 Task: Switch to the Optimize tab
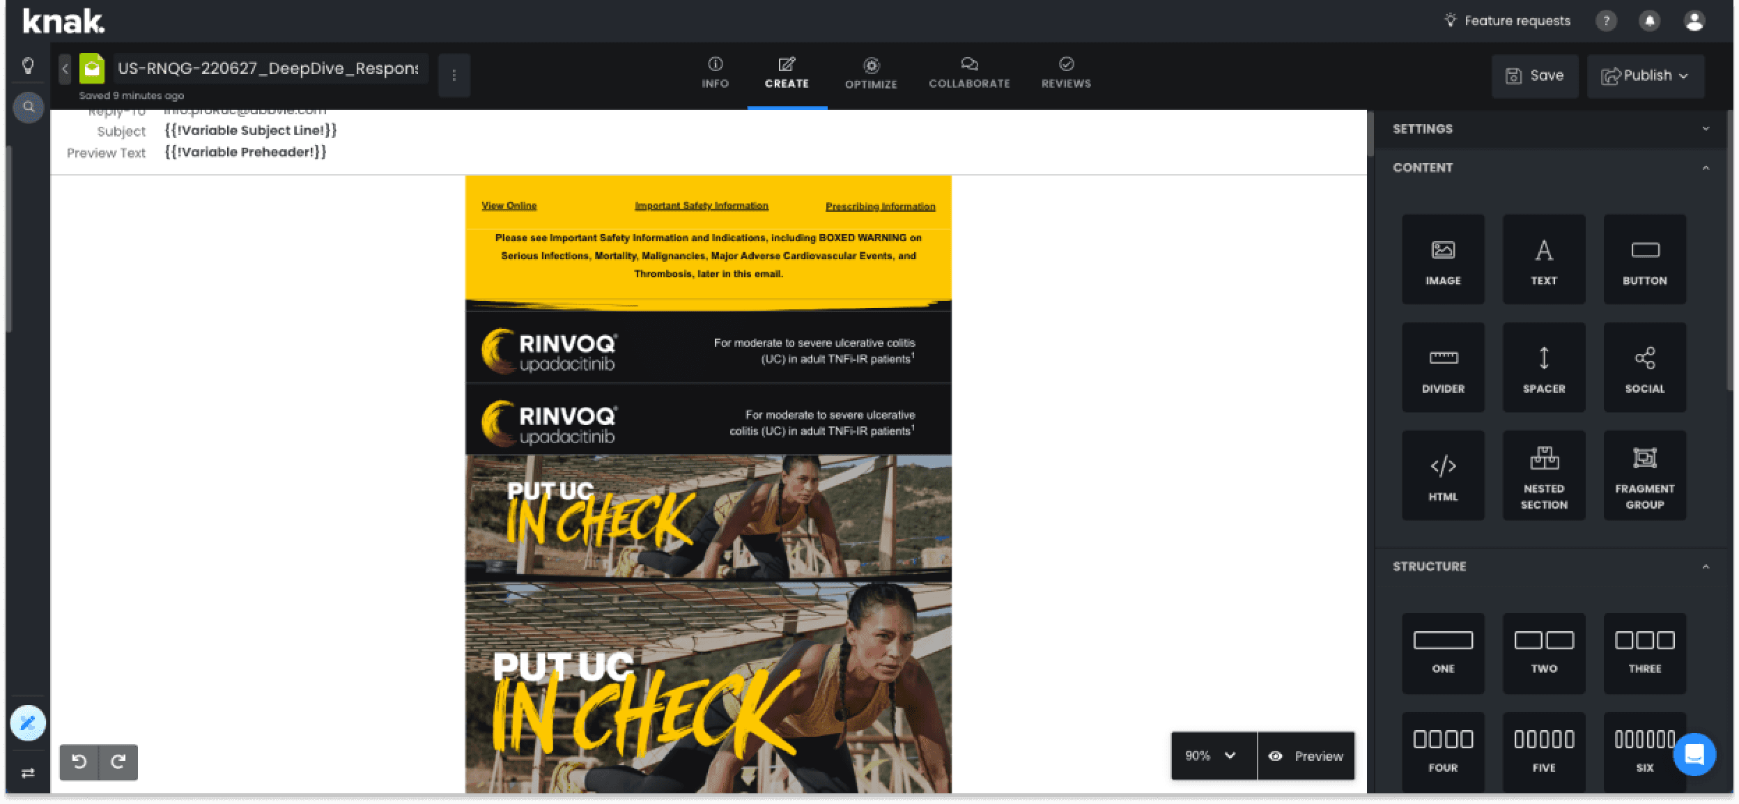(870, 73)
